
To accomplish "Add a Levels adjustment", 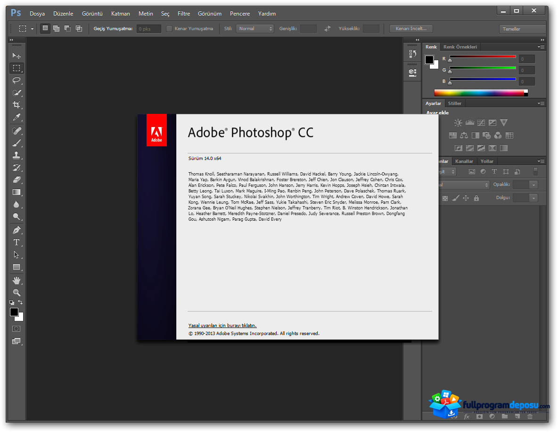I will coord(470,122).
